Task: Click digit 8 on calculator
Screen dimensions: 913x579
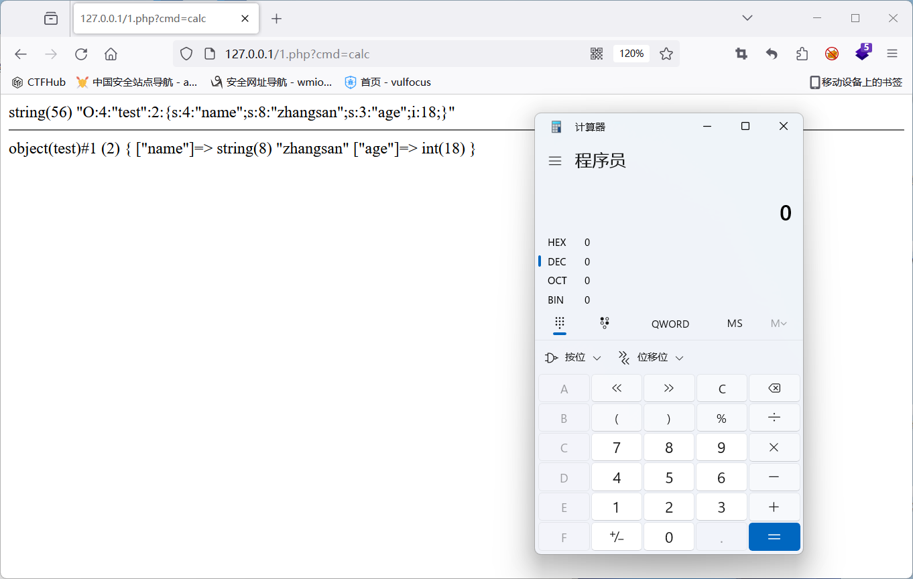Action: (x=669, y=448)
